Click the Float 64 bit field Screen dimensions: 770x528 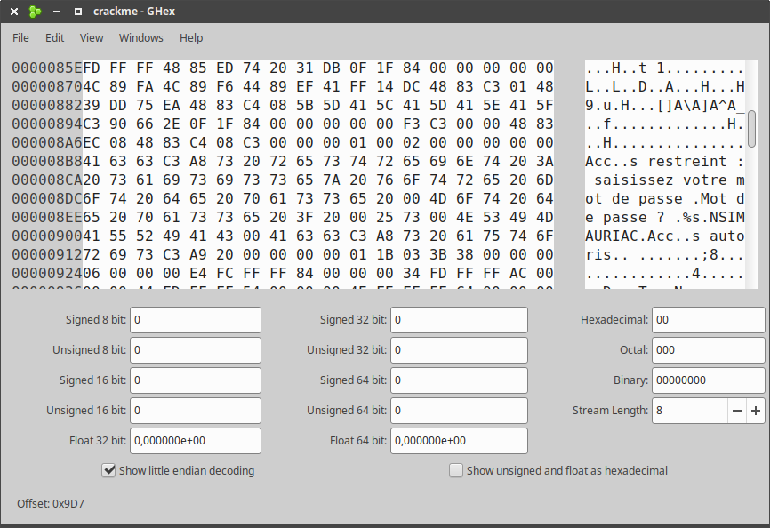[459, 441]
